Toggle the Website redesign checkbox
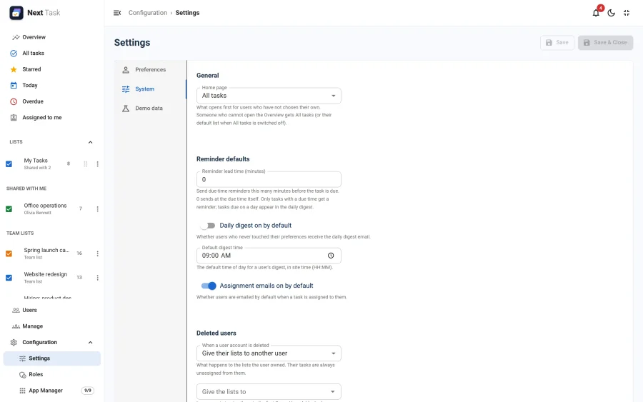Viewport: 643px width, 402px height. pos(9,278)
